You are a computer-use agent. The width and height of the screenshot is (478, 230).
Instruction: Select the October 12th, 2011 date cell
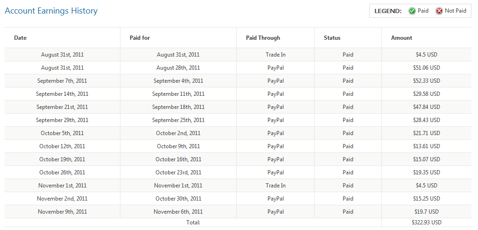click(62, 146)
